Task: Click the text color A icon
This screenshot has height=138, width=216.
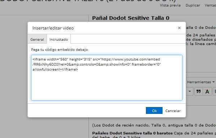Action: coord(207,91)
